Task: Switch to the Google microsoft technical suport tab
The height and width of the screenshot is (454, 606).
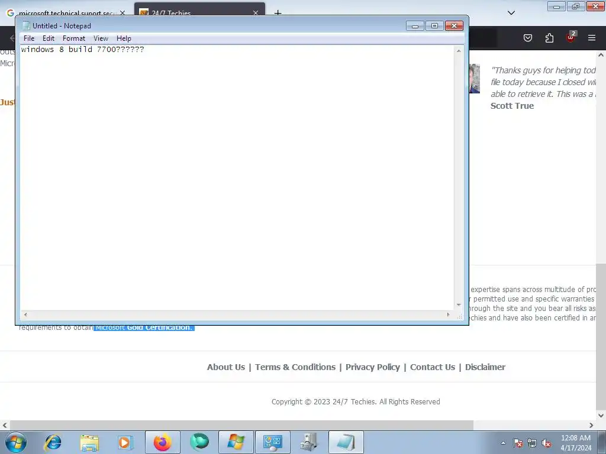Action: 67,13
